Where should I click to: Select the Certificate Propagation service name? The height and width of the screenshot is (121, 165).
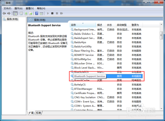click(85, 93)
